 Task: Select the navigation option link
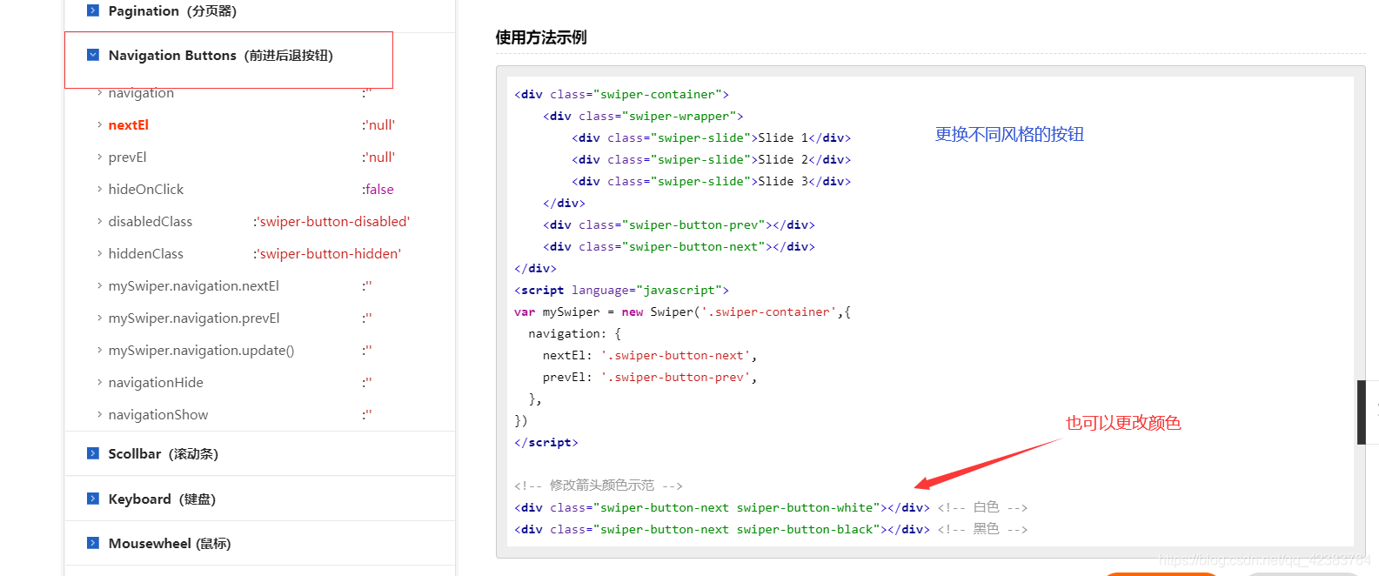click(141, 92)
